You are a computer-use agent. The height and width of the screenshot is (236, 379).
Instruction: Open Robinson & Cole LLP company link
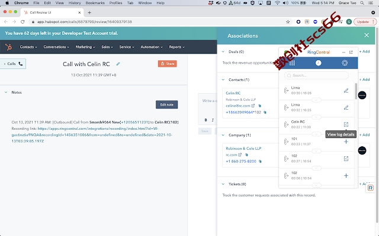click(243, 148)
